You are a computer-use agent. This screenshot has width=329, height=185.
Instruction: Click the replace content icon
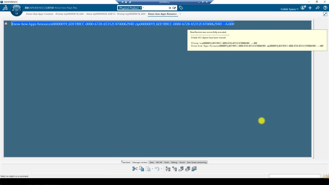[194, 169]
